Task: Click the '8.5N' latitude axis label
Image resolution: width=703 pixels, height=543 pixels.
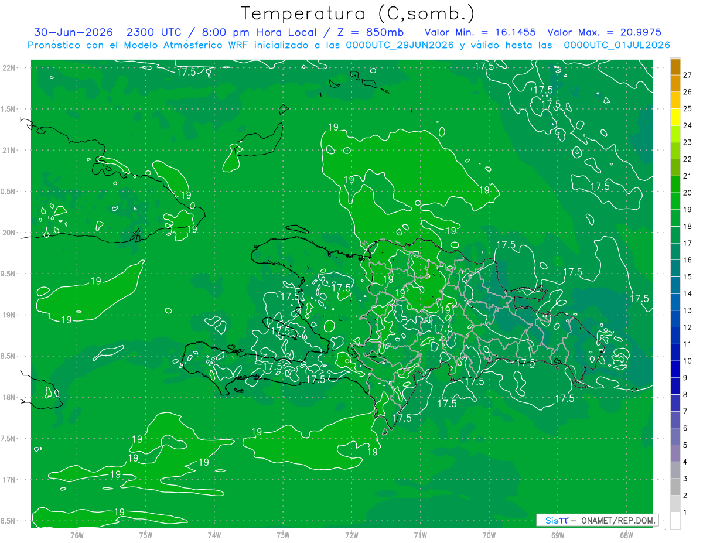Action: (x=9, y=356)
